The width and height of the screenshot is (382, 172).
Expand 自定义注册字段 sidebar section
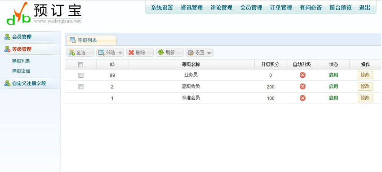pos(30,84)
